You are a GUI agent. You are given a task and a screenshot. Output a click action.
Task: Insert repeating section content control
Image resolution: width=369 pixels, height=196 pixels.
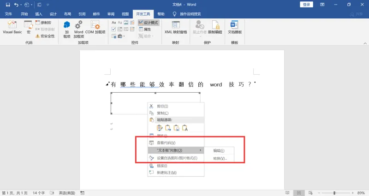click(x=113, y=36)
